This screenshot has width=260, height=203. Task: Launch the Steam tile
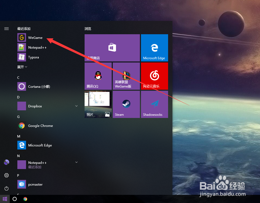click(126, 104)
